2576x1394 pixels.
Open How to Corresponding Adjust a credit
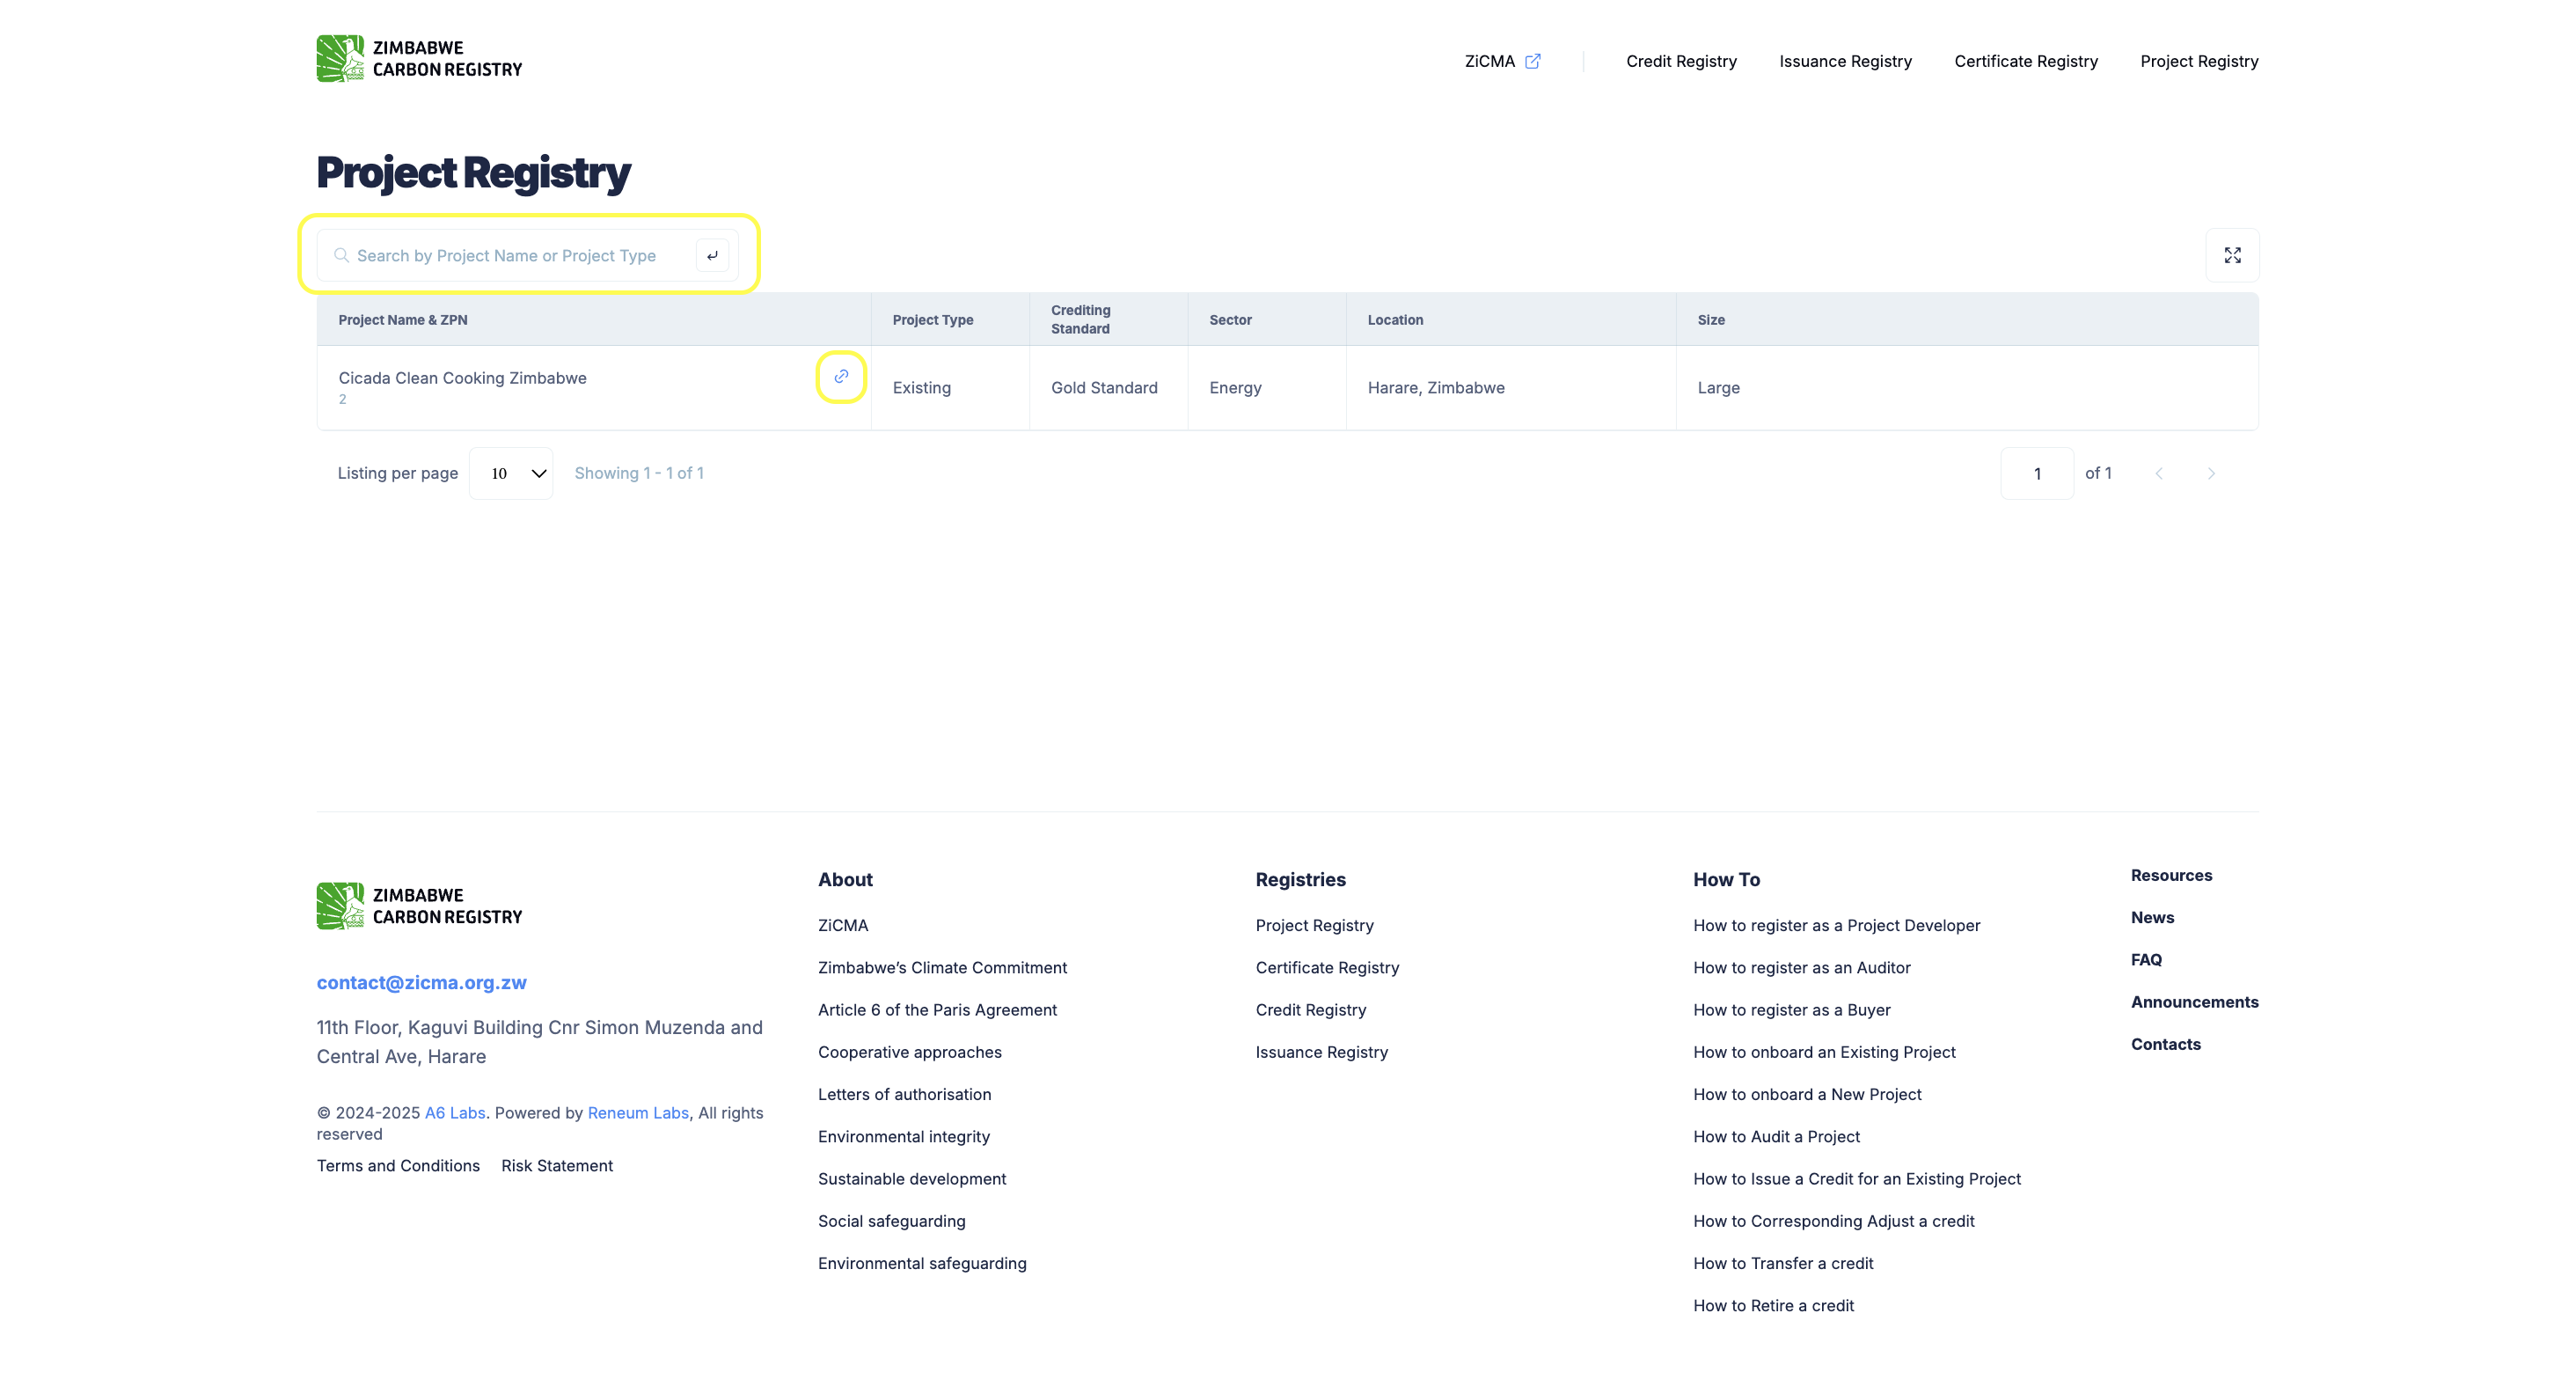point(1834,1221)
